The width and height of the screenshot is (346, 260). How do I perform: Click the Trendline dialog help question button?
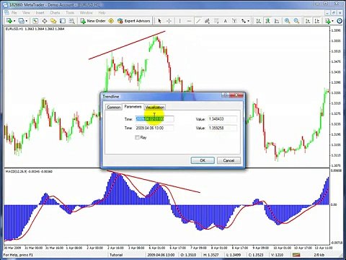[225, 95]
